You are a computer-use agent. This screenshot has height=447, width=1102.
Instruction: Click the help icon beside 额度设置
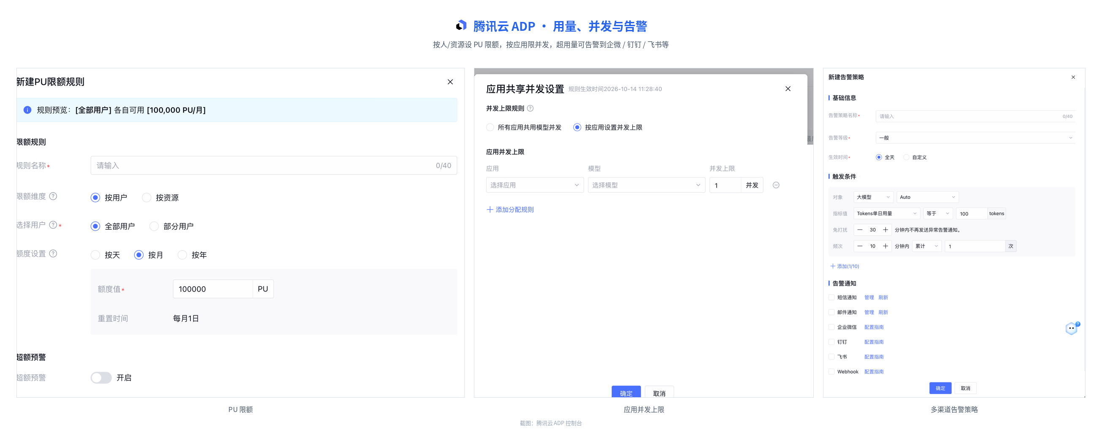click(53, 253)
